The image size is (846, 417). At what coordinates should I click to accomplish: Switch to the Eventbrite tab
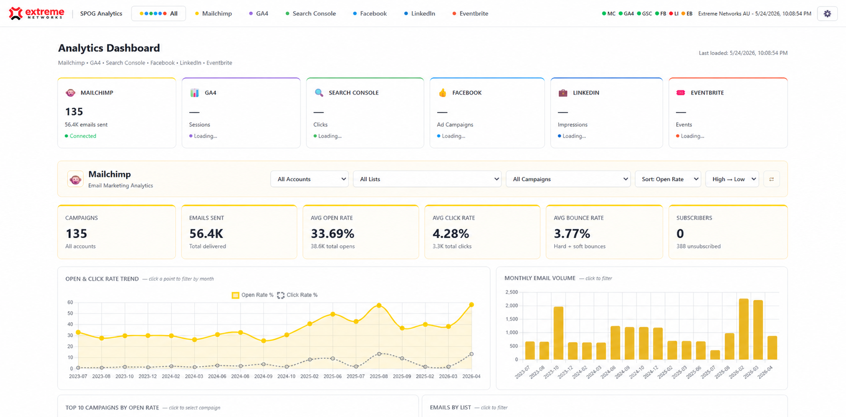click(470, 14)
